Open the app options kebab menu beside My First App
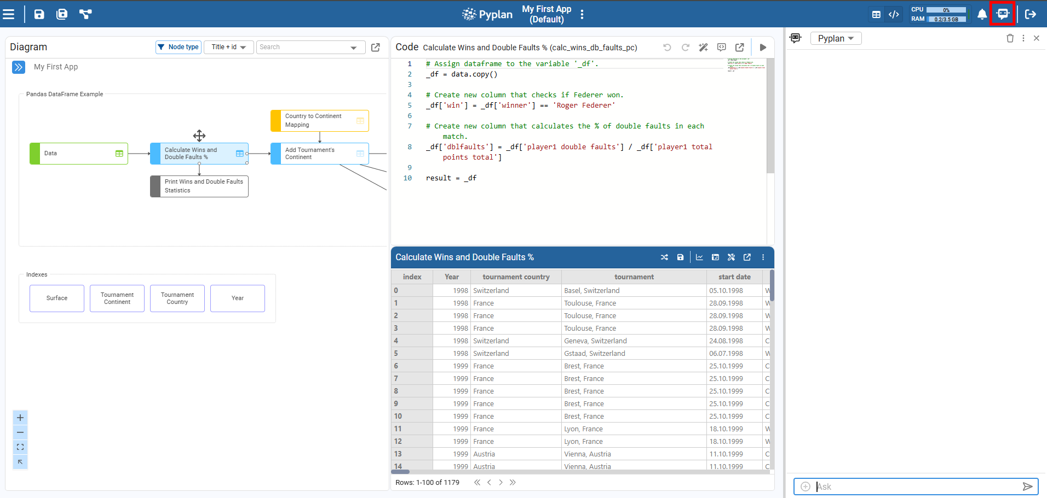Viewport: 1047px width, 498px height. click(582, 14)
